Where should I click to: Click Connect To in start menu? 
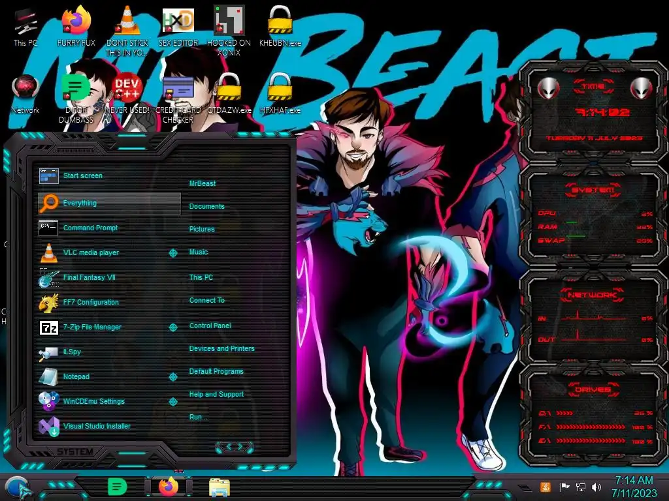(207, 300)
